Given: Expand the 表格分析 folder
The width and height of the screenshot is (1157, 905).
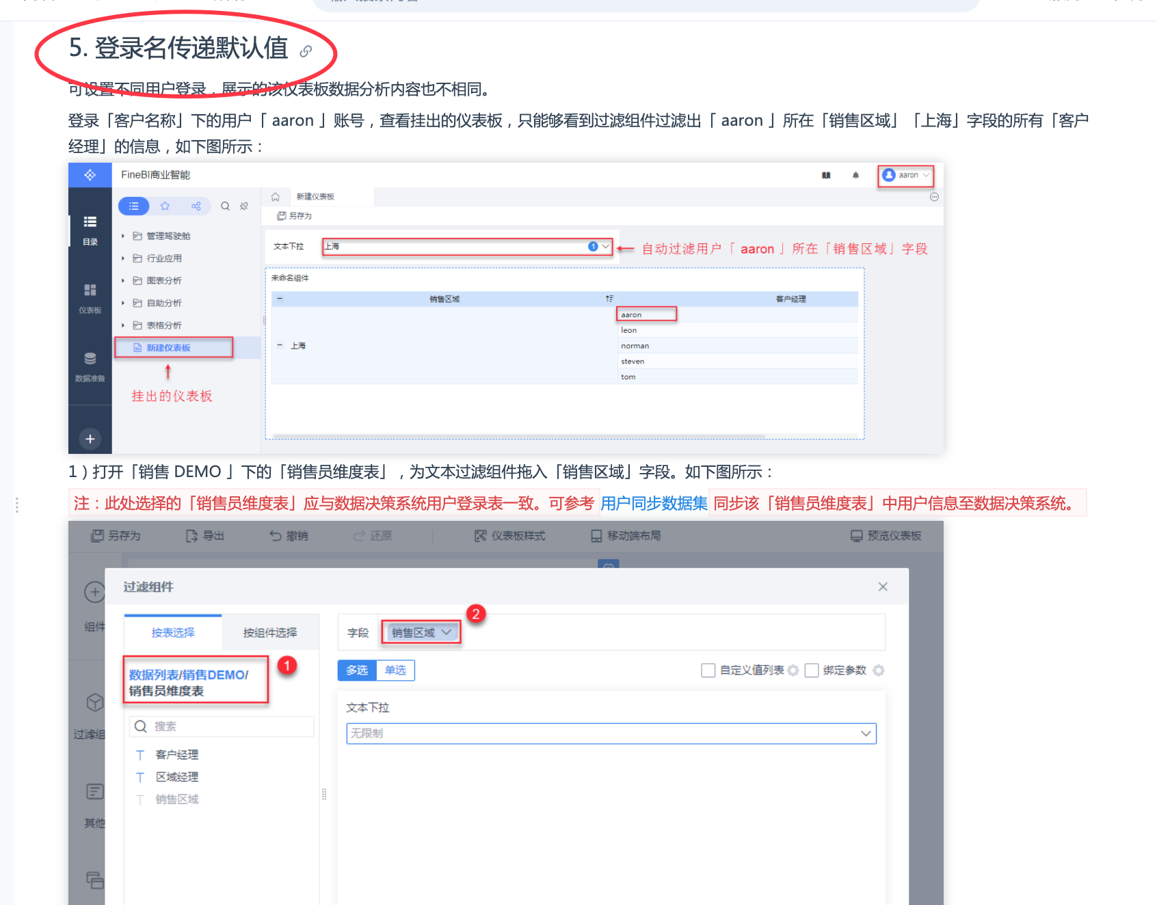Looking at the screenshot, I should pyautogui.click(x=123, y=325).
